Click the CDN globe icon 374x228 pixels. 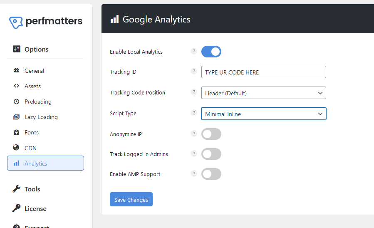coord(16,148)
